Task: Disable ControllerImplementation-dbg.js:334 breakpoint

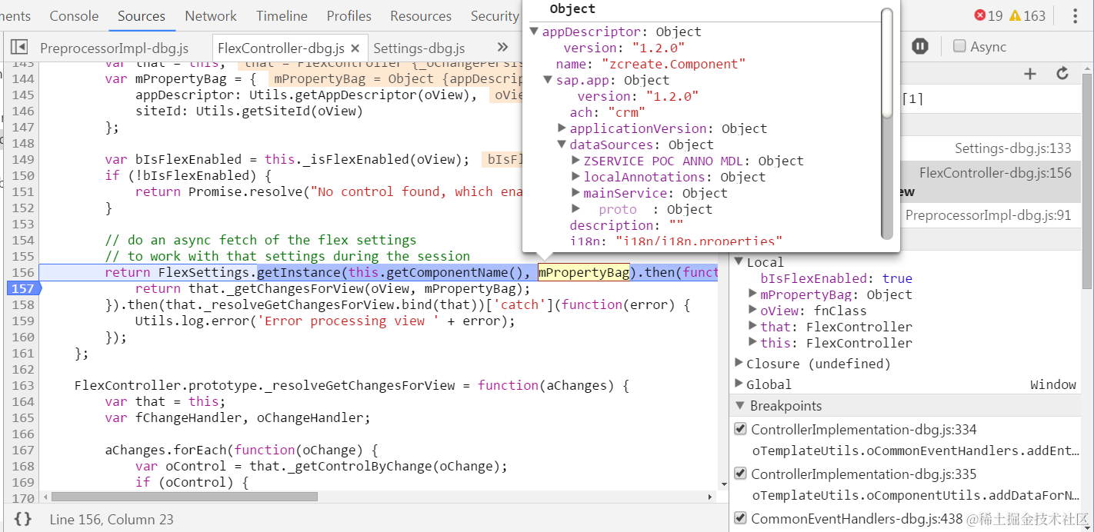Action: pos(741,429)
